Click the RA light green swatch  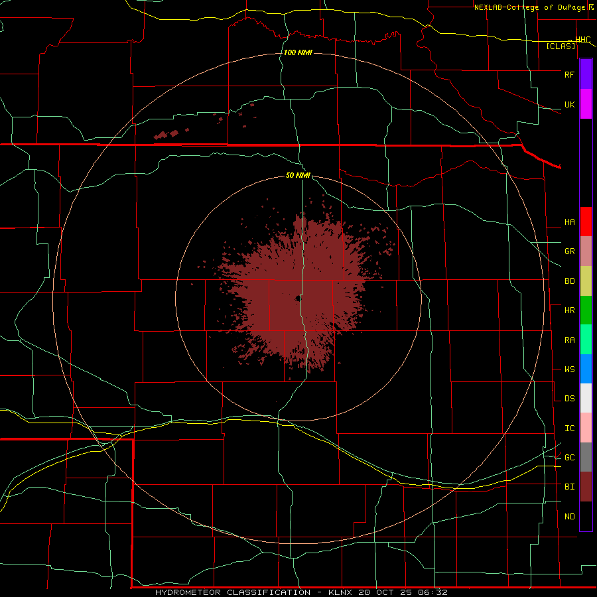click(x=586, y=340)
